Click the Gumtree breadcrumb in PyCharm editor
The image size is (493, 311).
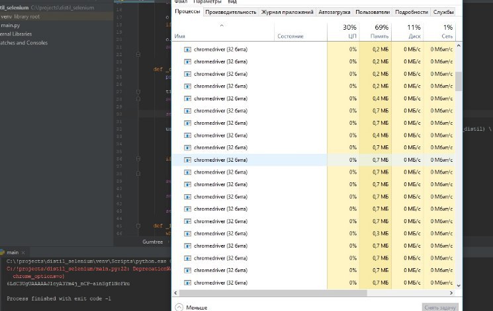tap(152, 242)
